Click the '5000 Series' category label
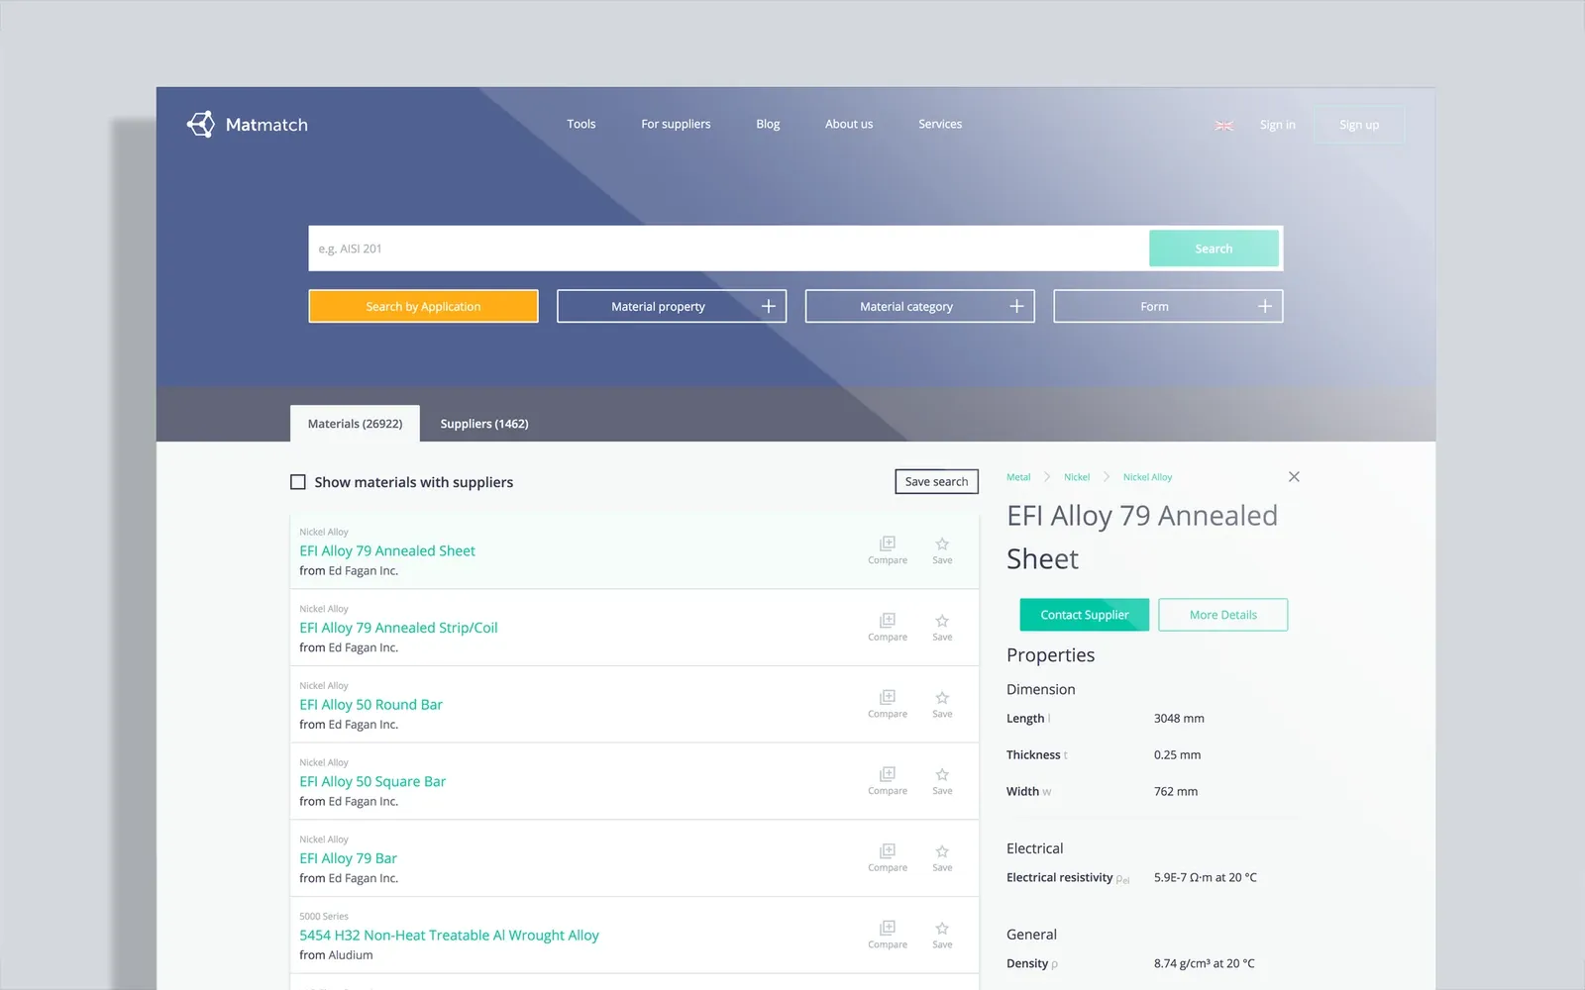Image resolution: width=1585 pixels, height=990 pixels. point(324,916)
